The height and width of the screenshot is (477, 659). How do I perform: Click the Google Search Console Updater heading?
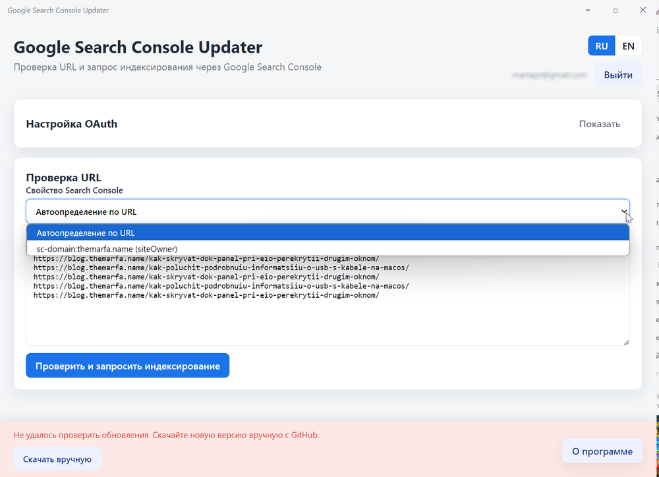[x=138, y=47]
